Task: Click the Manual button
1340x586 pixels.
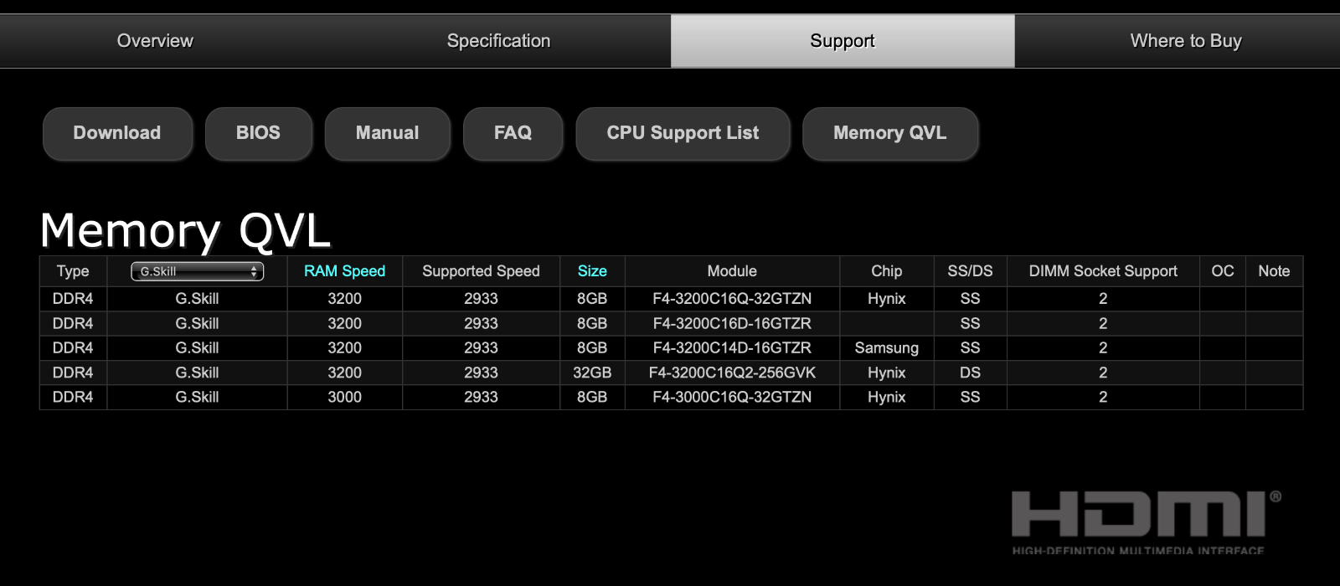Action: tap(387, 133)
